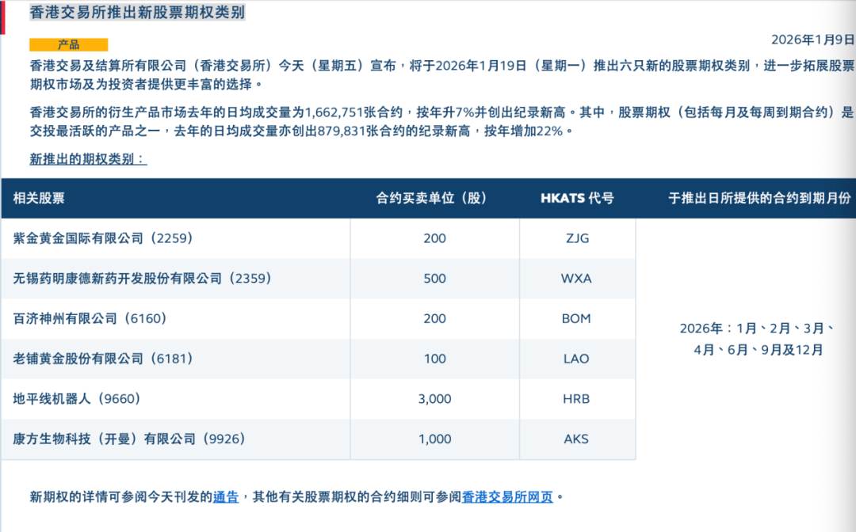This screenshot has width=856, height=532.
Task: Click the yellow 产品 category tag
Action: coord(69,44)
